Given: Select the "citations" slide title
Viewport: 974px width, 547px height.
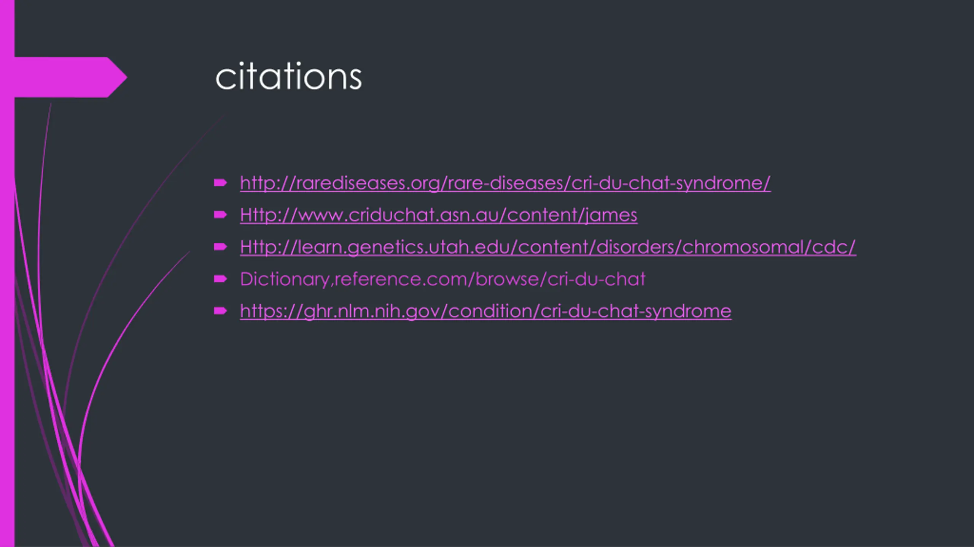Looking at the screenshot, I should point(288,77).
